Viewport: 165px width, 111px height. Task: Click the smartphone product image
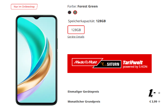point(36,60)
